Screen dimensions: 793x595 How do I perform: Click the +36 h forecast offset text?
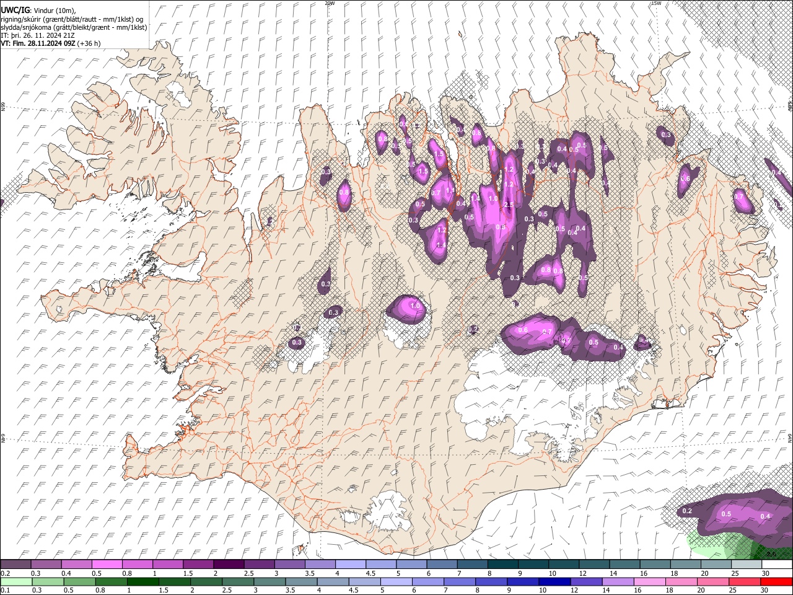point(89,43)
